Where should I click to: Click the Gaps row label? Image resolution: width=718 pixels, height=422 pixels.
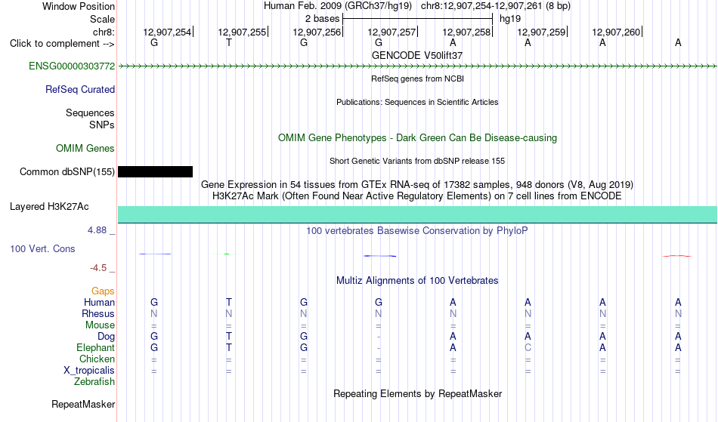click(x=103, y=291)
